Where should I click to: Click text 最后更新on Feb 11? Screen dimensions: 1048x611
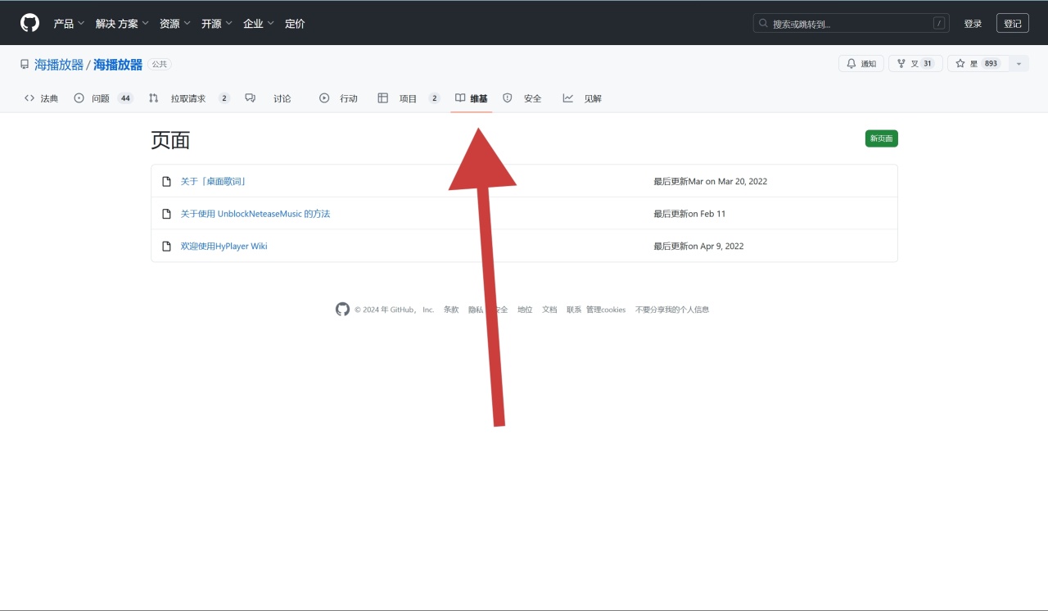coord(689,214)
